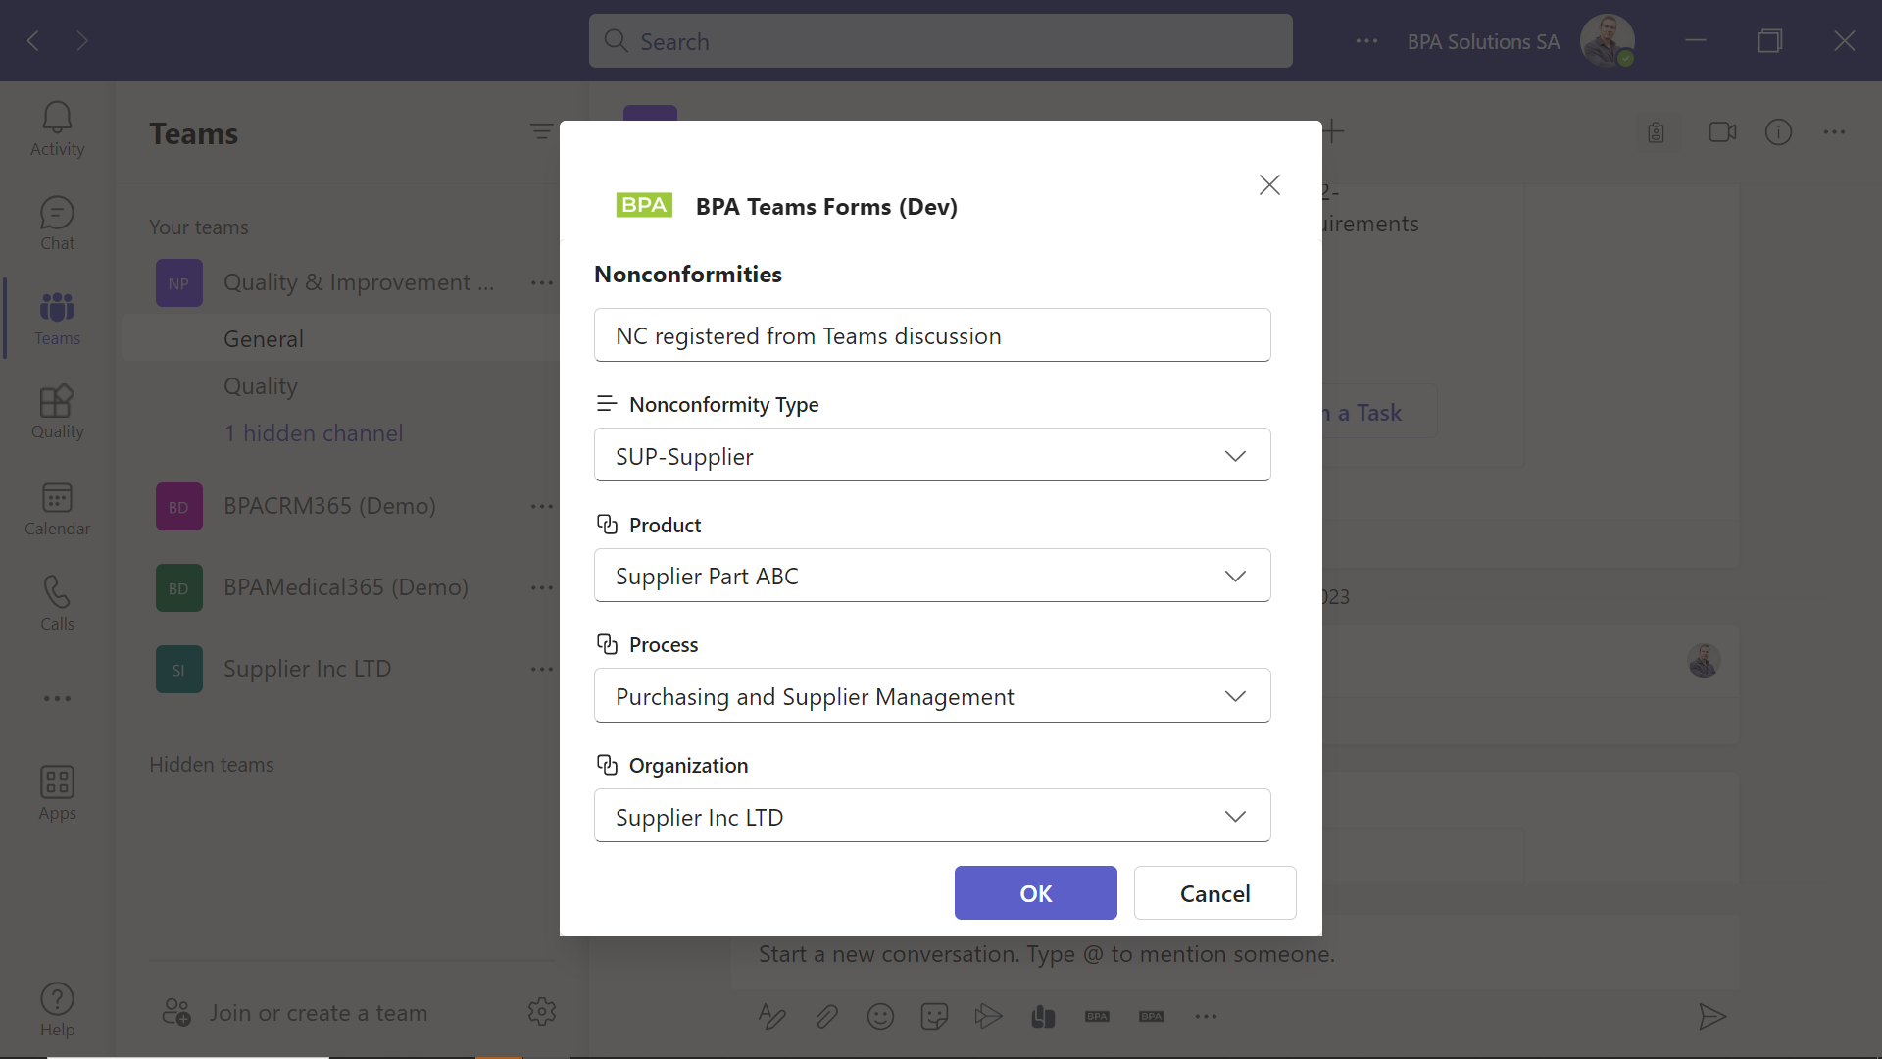Open more options for Supplier Inc LTD team
The image size is (1882, 1059).
coord(542,670)
